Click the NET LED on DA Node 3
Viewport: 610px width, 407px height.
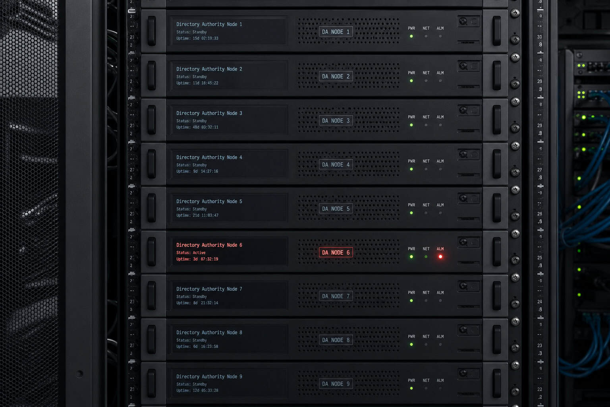click(x=426, y=125)
